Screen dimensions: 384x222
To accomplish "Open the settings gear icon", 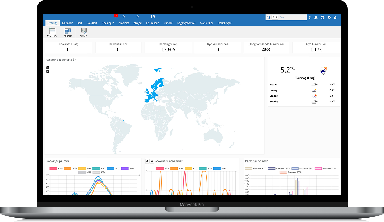I will pyautogui.click(x=329, y=17).
